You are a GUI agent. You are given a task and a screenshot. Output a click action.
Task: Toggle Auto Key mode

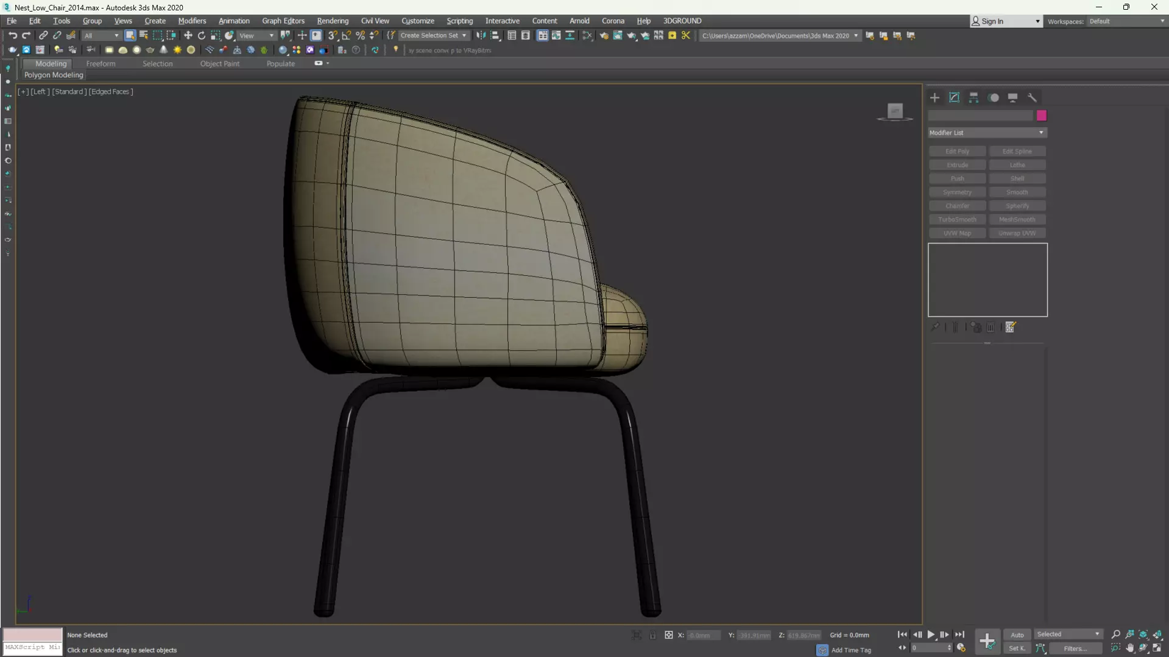tap(1017, 634)
